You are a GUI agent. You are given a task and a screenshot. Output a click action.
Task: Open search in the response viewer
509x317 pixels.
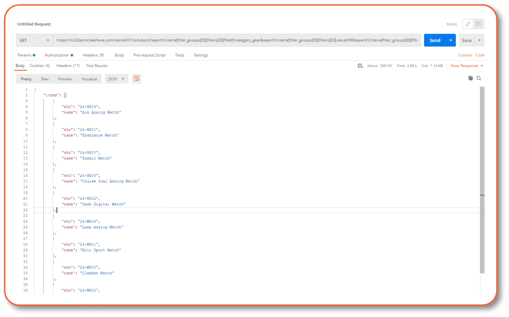[x=479, y=78]
